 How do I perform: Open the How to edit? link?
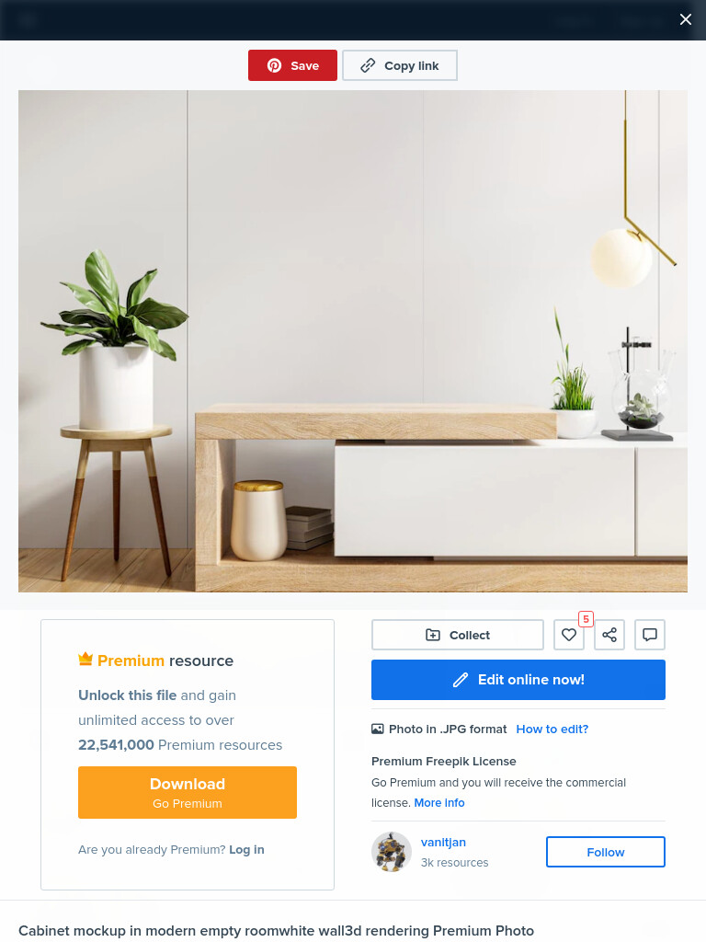[552, 729]
